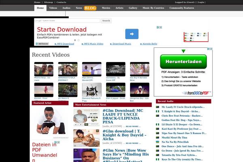
Task: Open the Videos menu
Action: (53, 8)
